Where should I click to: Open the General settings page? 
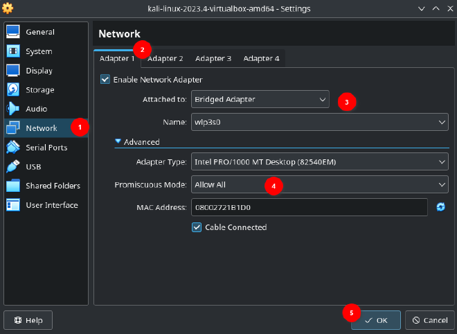[x=46, y=32]
